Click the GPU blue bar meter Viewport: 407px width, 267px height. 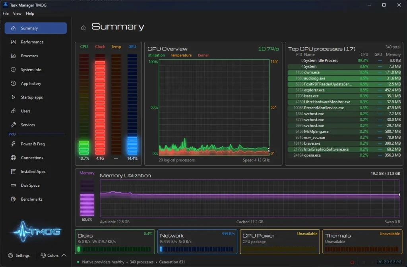[132, 104]
